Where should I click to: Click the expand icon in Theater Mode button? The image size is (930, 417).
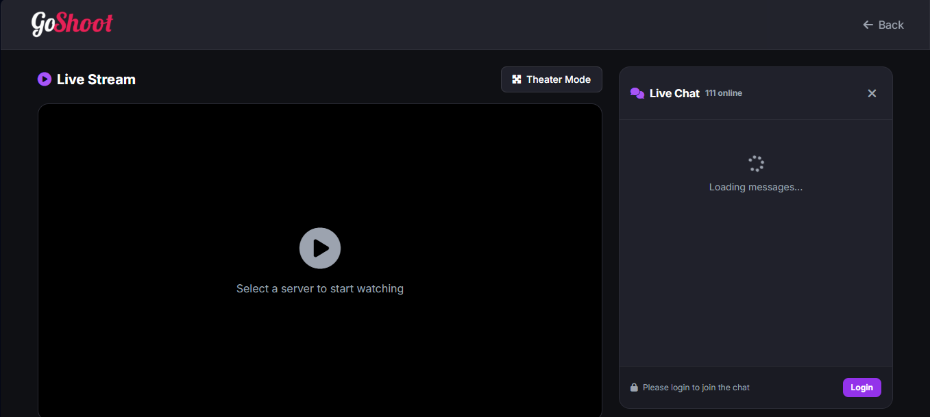point(517,79)
